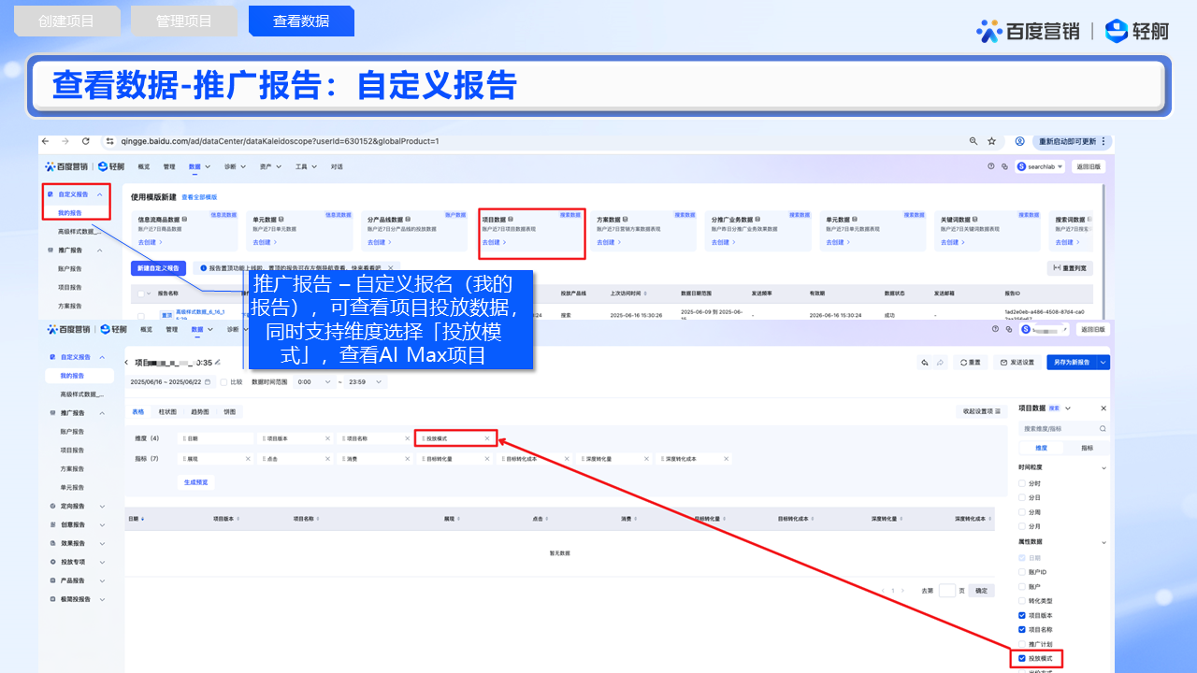Screen dimensions: 1197x673
Task: Reload the page in the upper browser screenshot
Action: (x=86, y=141)
